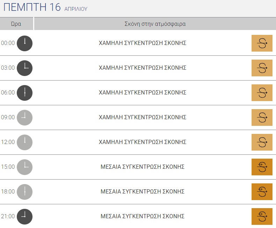Click the clock icon for 06:00
276x228 pixels.
point(24,93)
